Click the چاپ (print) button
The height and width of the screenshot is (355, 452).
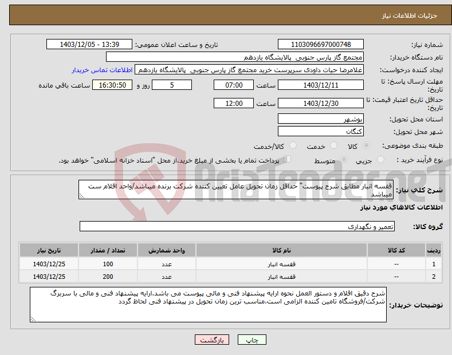pyautogui.click(x=251, y=340)
